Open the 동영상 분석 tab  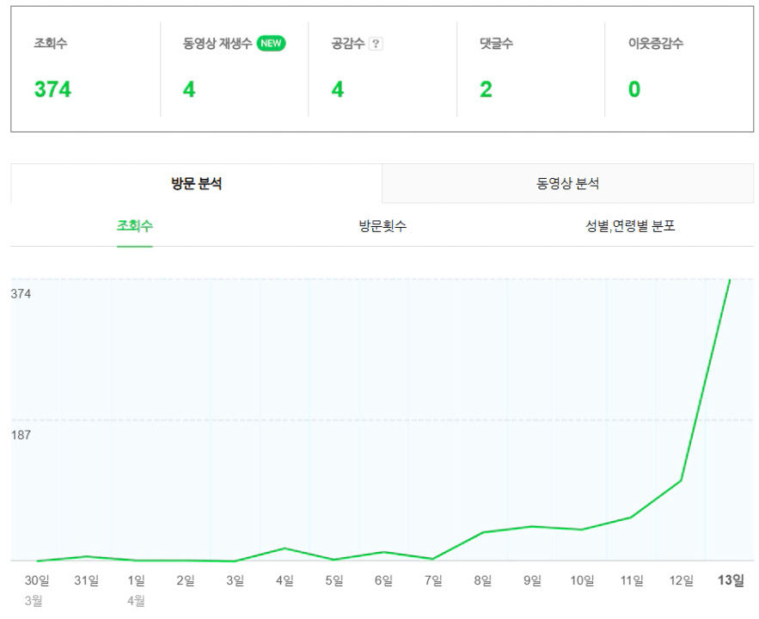pyautogui.click(x=567, y=183)
